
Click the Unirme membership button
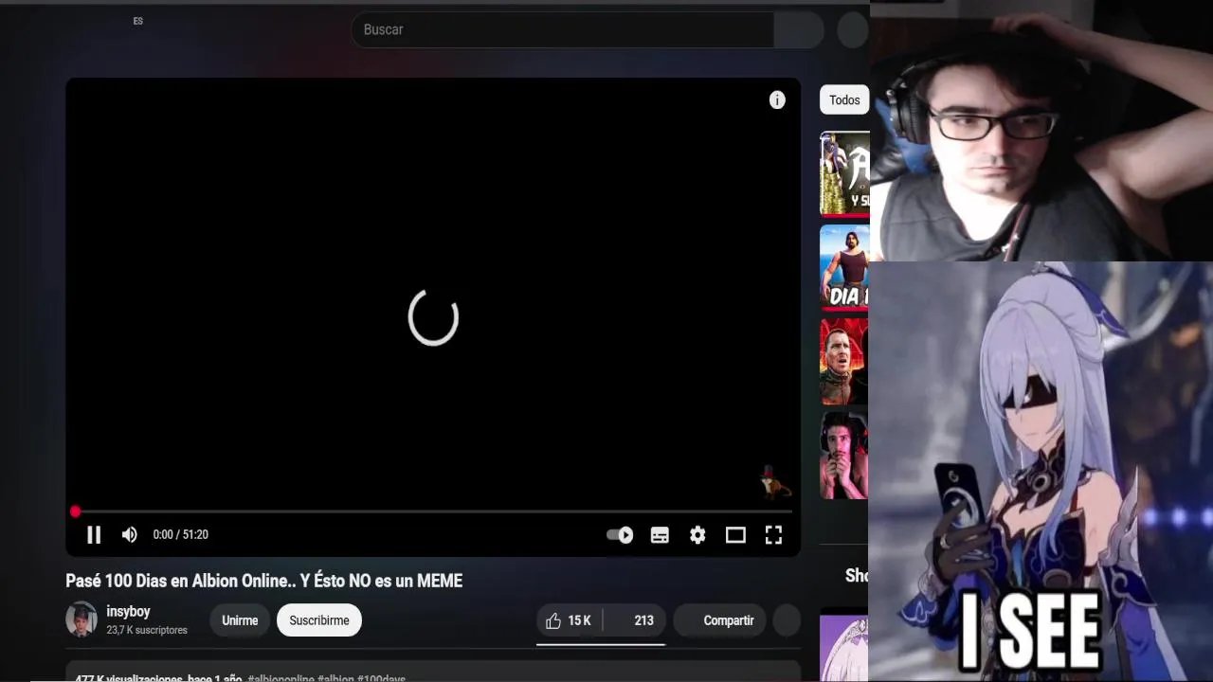[x=240, y=620]
